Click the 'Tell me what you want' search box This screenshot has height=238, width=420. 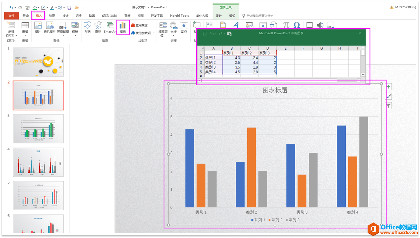pyautogui.click(x=260, y=16)
